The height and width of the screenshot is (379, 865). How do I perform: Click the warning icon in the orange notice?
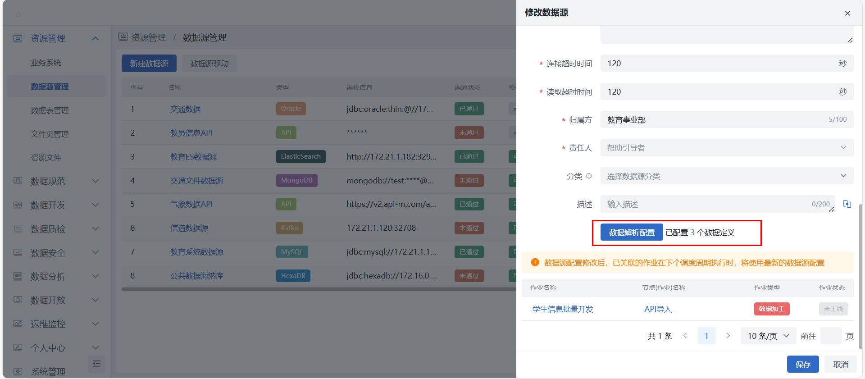pyautogui.click(x=535, y=262)
